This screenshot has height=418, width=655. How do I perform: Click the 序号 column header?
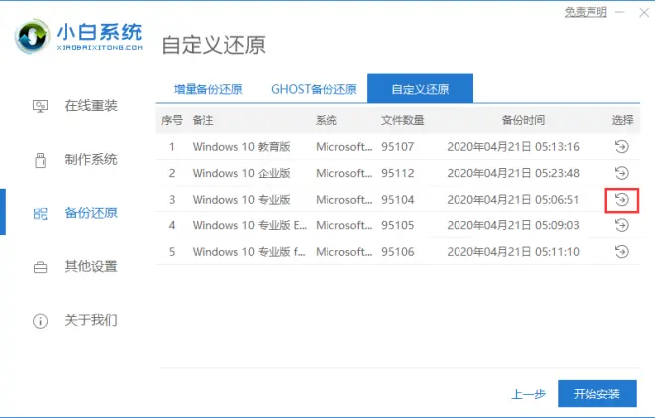[x=172, y=121]
